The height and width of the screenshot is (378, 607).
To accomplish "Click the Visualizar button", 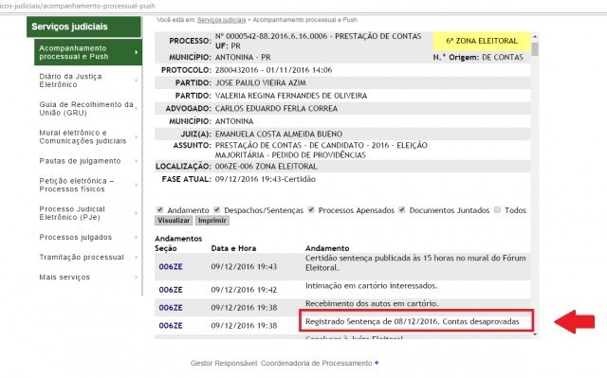I will click(174, 221).
